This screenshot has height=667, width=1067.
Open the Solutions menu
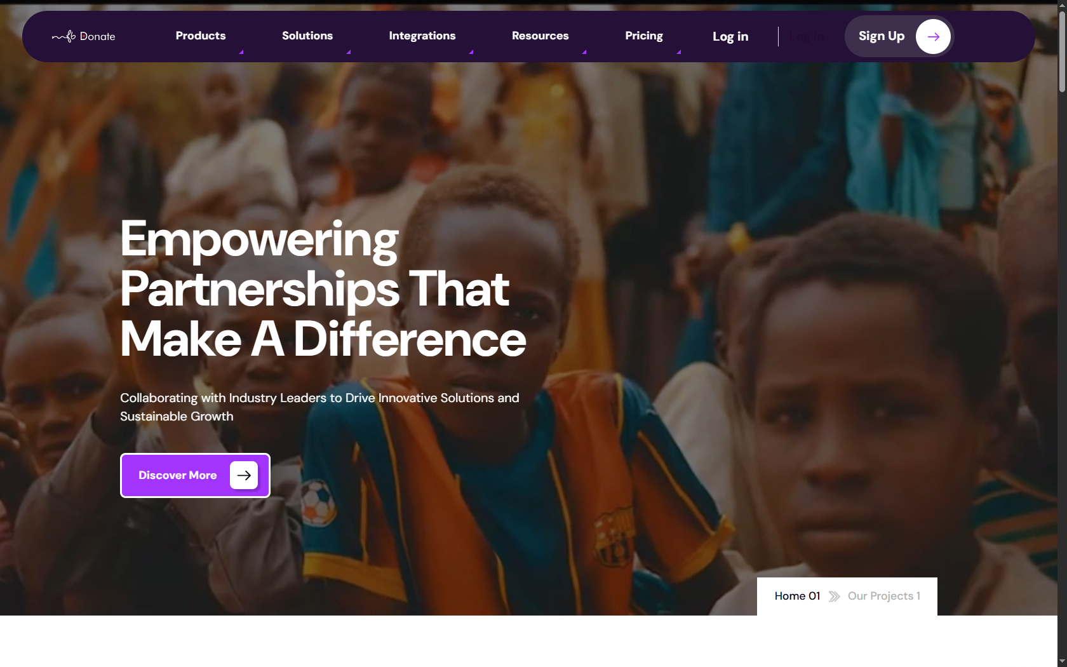click(307, 36)
